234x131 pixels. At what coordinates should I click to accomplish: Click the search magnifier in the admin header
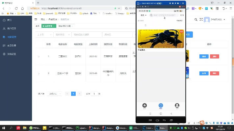pos(196,20)
